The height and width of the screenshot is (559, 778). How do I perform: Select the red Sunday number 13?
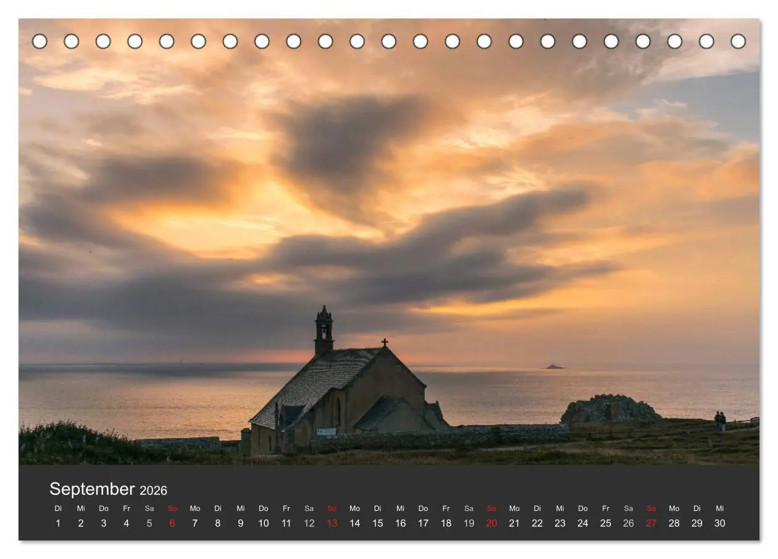332,523
